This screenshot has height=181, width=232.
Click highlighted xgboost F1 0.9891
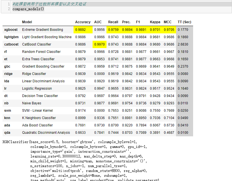point(141,30)
